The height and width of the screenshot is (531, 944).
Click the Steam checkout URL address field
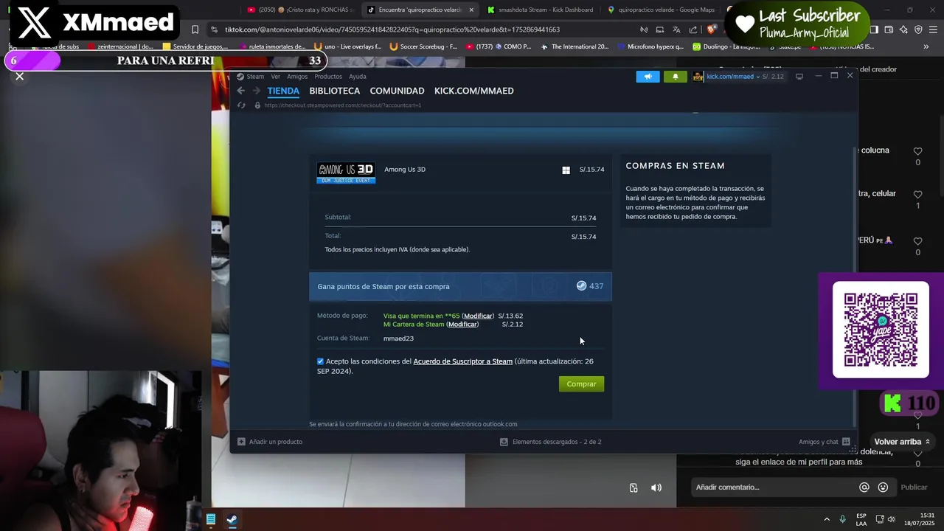click(343, 105)
